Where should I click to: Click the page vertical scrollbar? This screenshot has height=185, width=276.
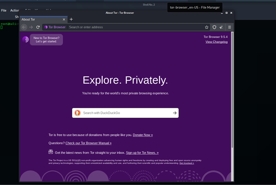232,90
